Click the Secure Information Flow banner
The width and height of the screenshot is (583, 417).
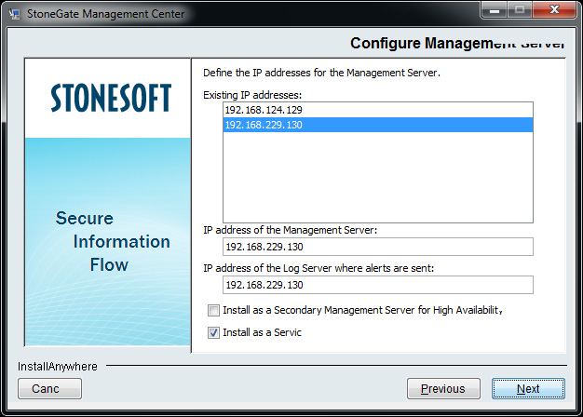click(110, 242)
